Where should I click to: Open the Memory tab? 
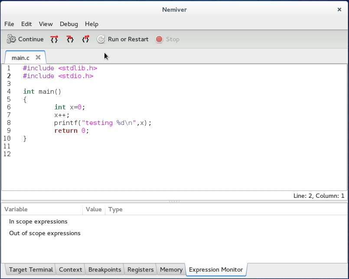(x=171, y=269)
